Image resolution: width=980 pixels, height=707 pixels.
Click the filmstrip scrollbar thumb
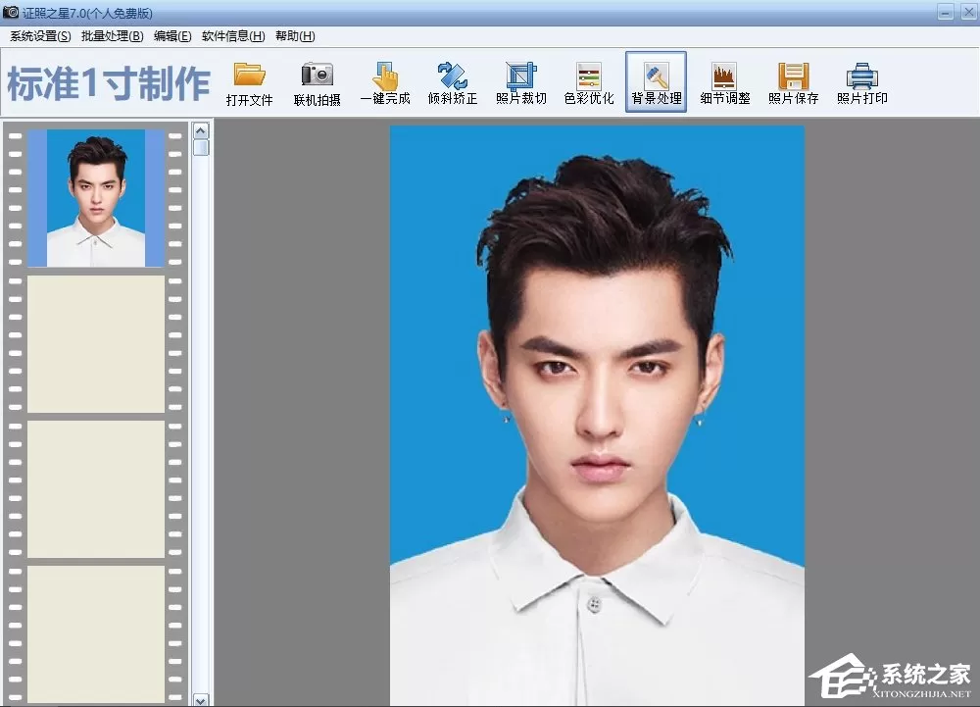click(201, 147)
